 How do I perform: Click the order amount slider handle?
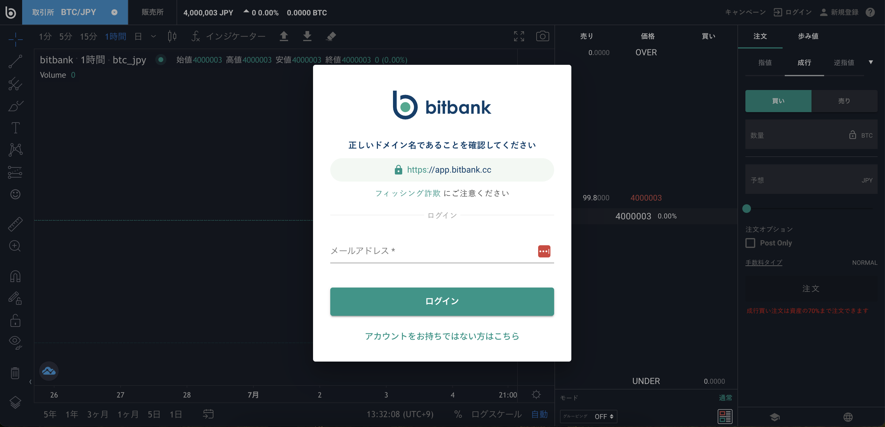coord(747,208)
